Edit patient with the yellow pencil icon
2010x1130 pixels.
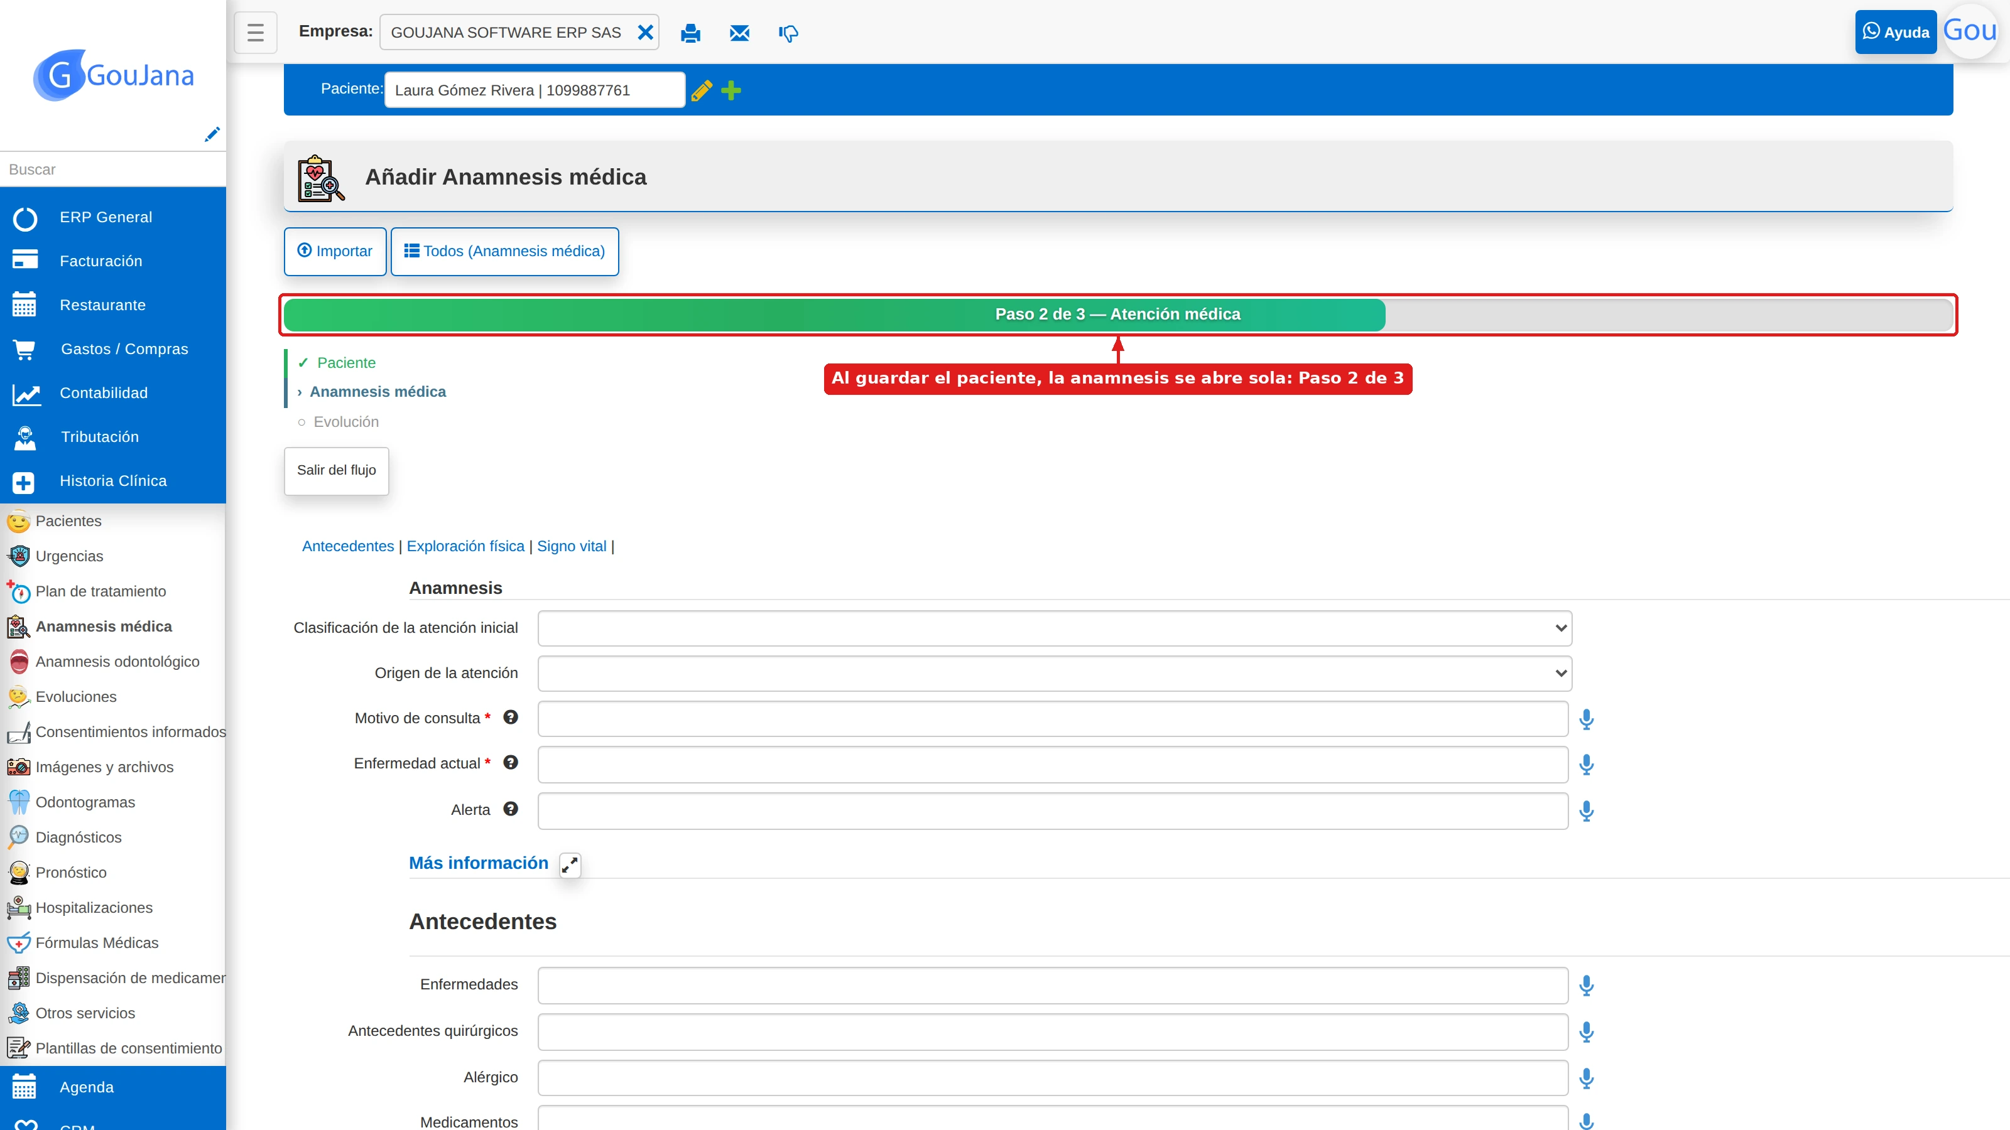coord(702,90)
